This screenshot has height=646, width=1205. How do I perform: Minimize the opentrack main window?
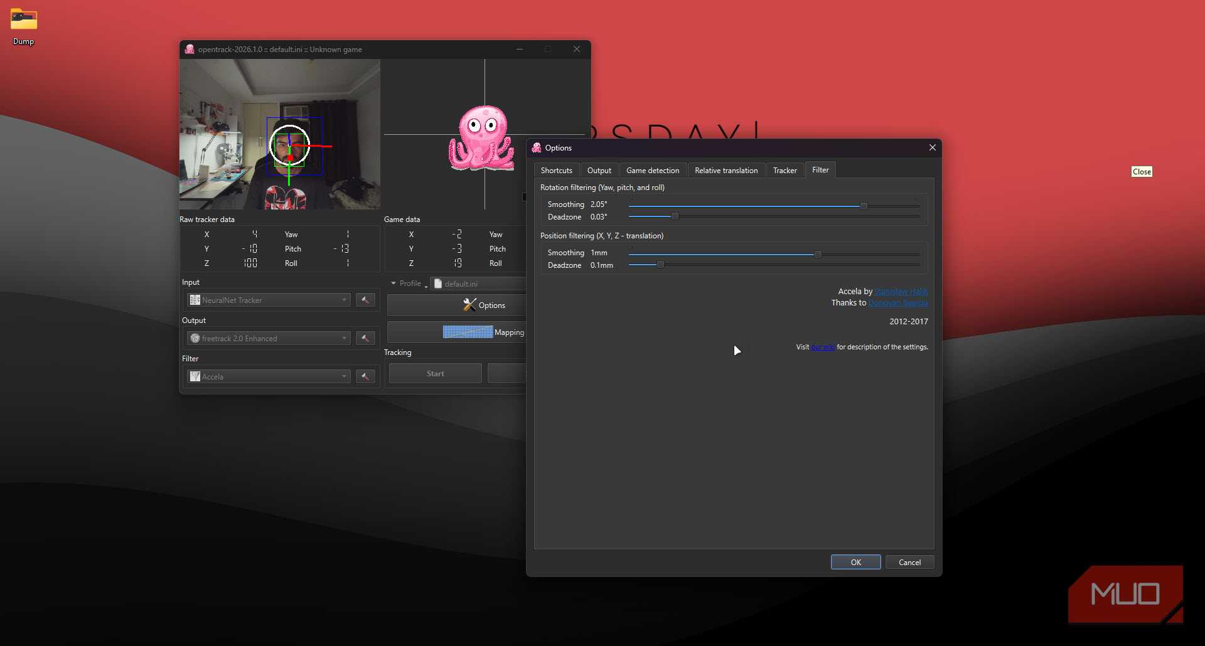pos(520,49)
